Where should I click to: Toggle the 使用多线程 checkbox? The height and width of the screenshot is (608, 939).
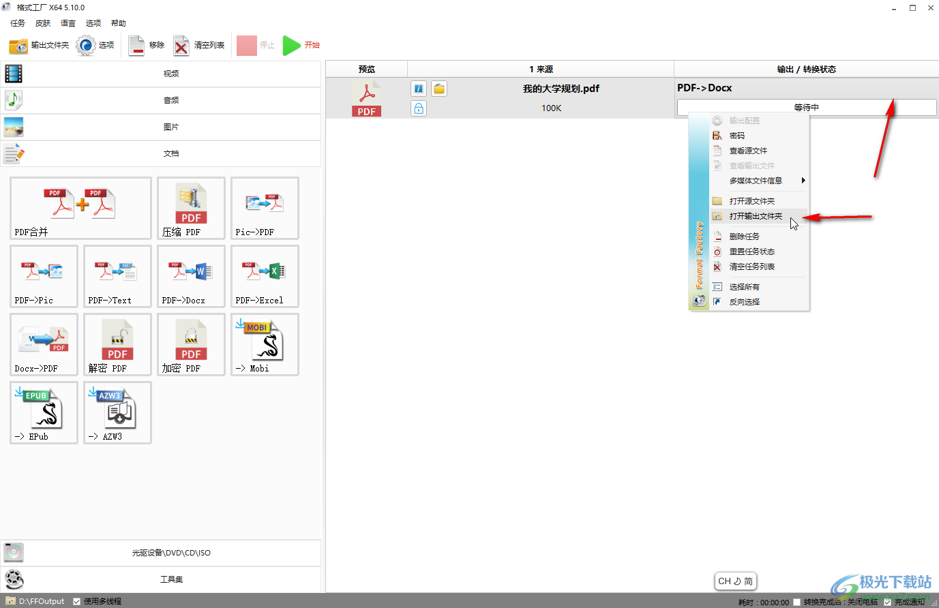pos(77,601)
